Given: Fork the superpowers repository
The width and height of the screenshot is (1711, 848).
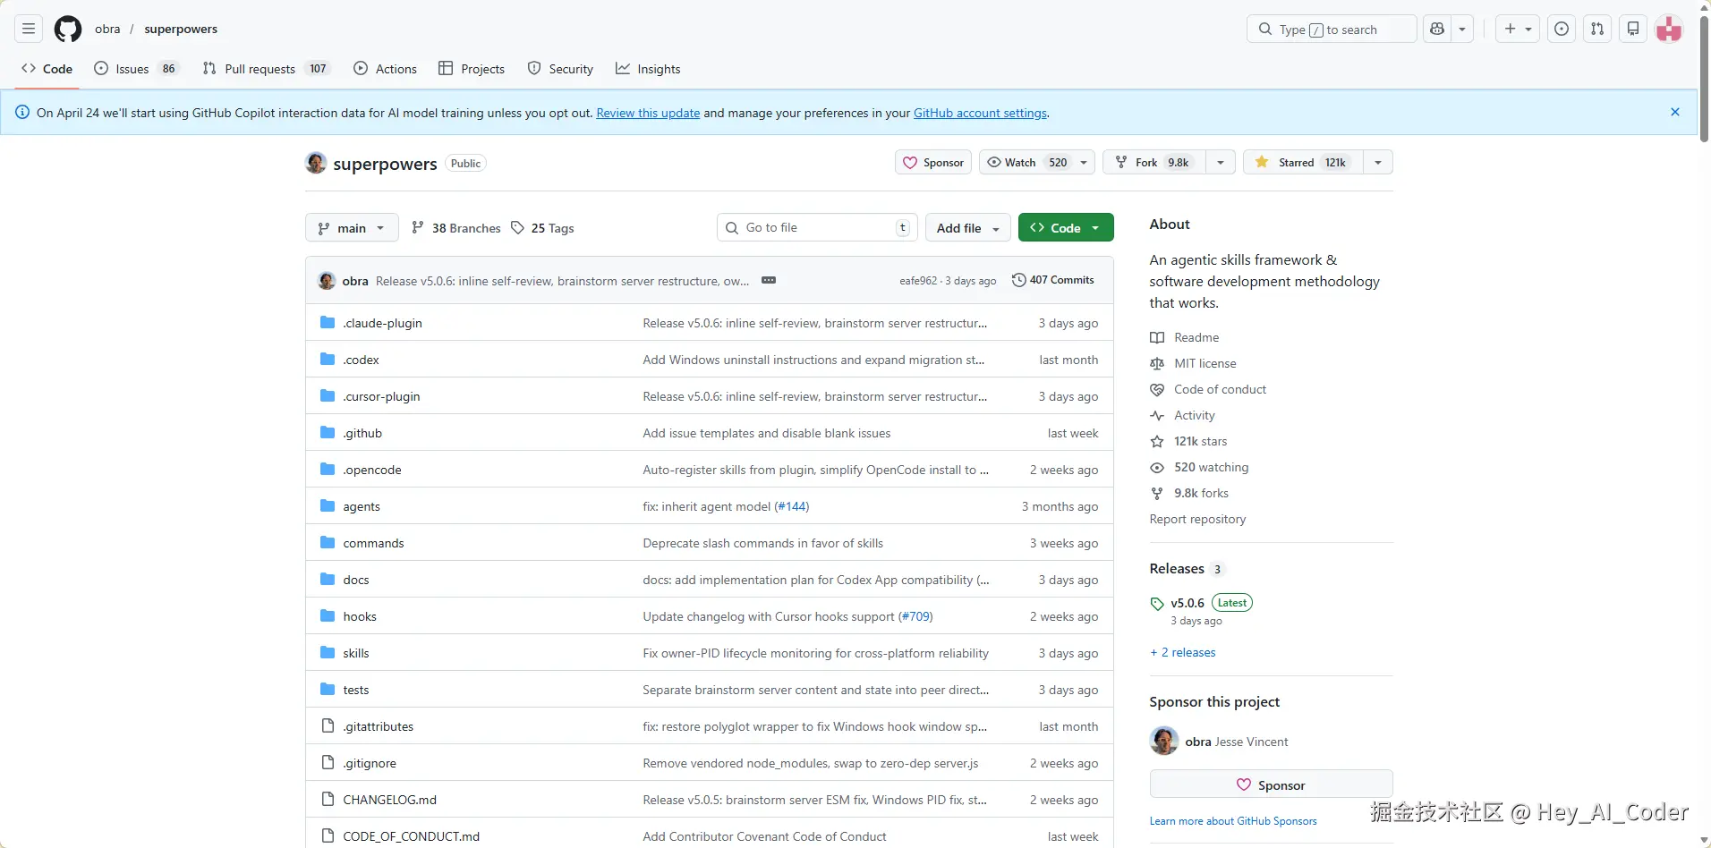Looking at the screenshot, I should click(x=1154, y=162).
